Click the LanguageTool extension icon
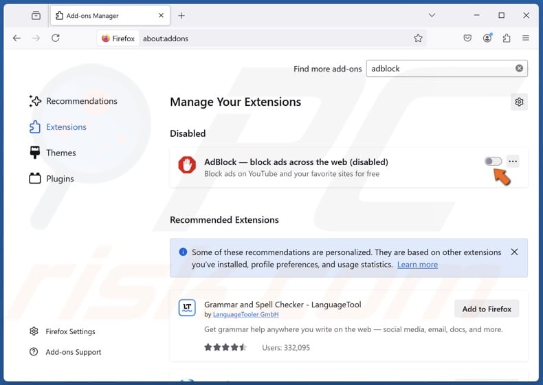Screen dimensions: 543x385 click(x=187, y=308)
